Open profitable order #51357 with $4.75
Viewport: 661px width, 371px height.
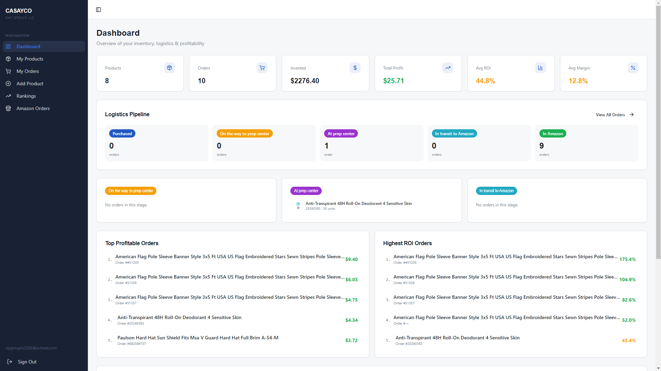(x=233, y=300)
